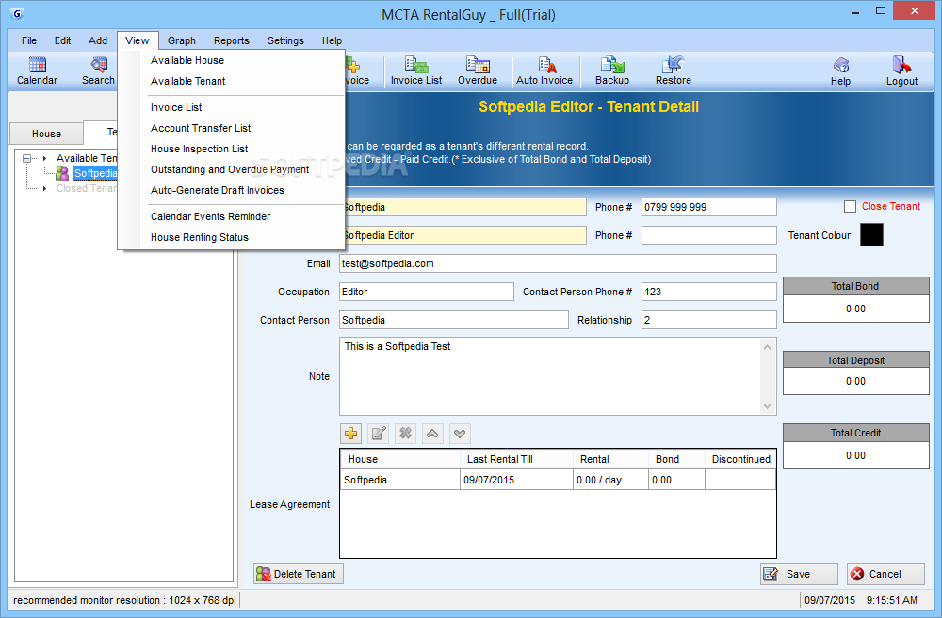This screenshot has width=942, height=618.
Task: Click the Total Bond value 0.00
Action: coord(855,309)
